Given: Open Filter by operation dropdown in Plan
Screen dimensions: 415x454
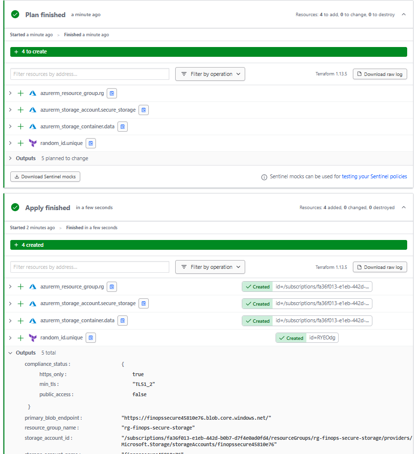Looking at the screenshot, I should (210, 74).
